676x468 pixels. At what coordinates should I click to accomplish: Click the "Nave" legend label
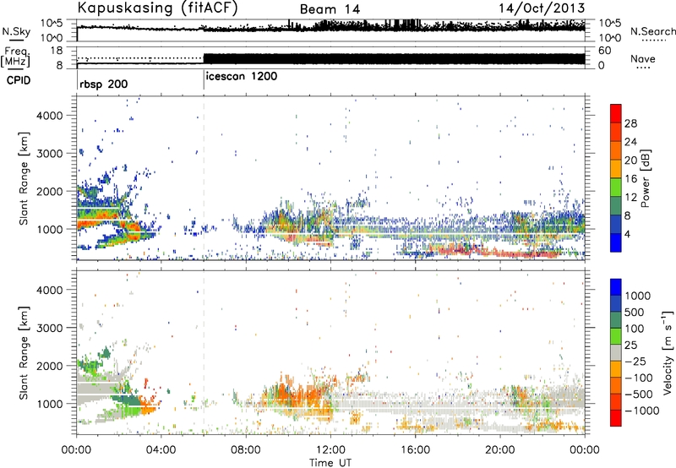point(643,59)
